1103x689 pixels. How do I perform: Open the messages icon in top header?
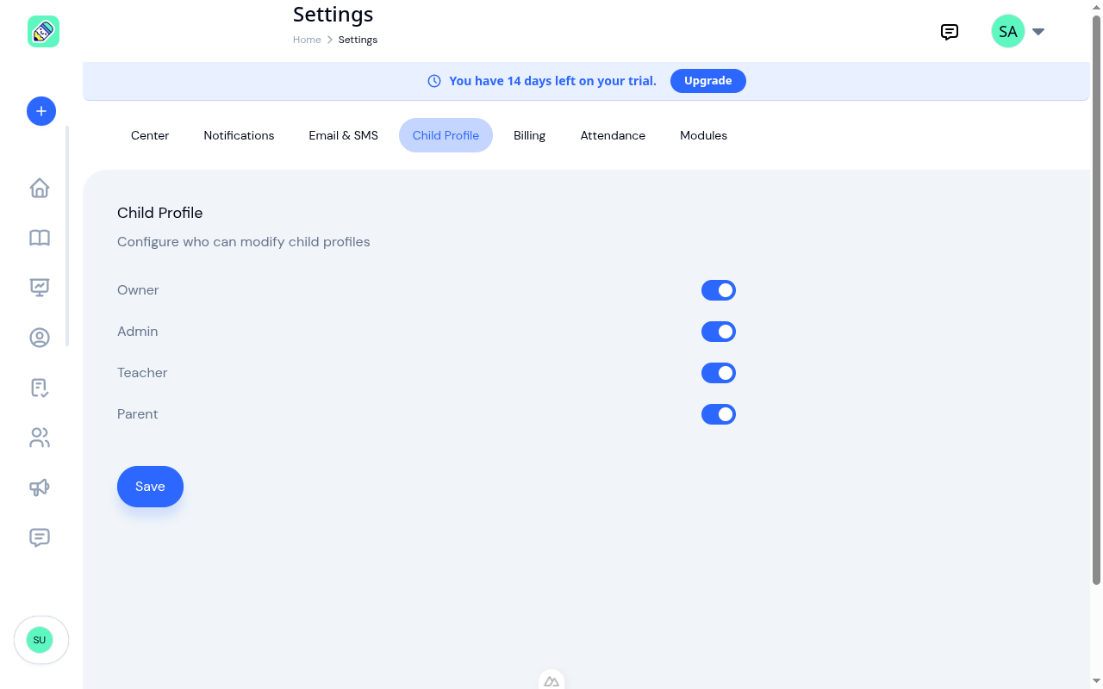point(950,32)
